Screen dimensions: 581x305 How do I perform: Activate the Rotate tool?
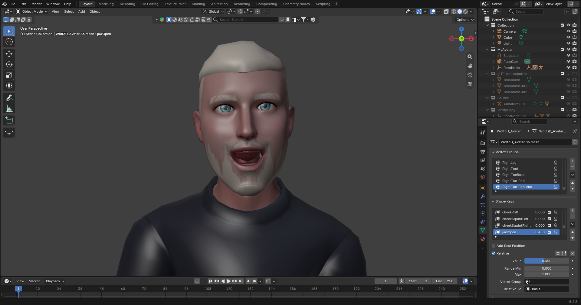tap(9, 64)
